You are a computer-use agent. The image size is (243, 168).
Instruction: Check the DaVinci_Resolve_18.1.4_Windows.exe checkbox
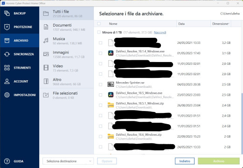point(101,53)
